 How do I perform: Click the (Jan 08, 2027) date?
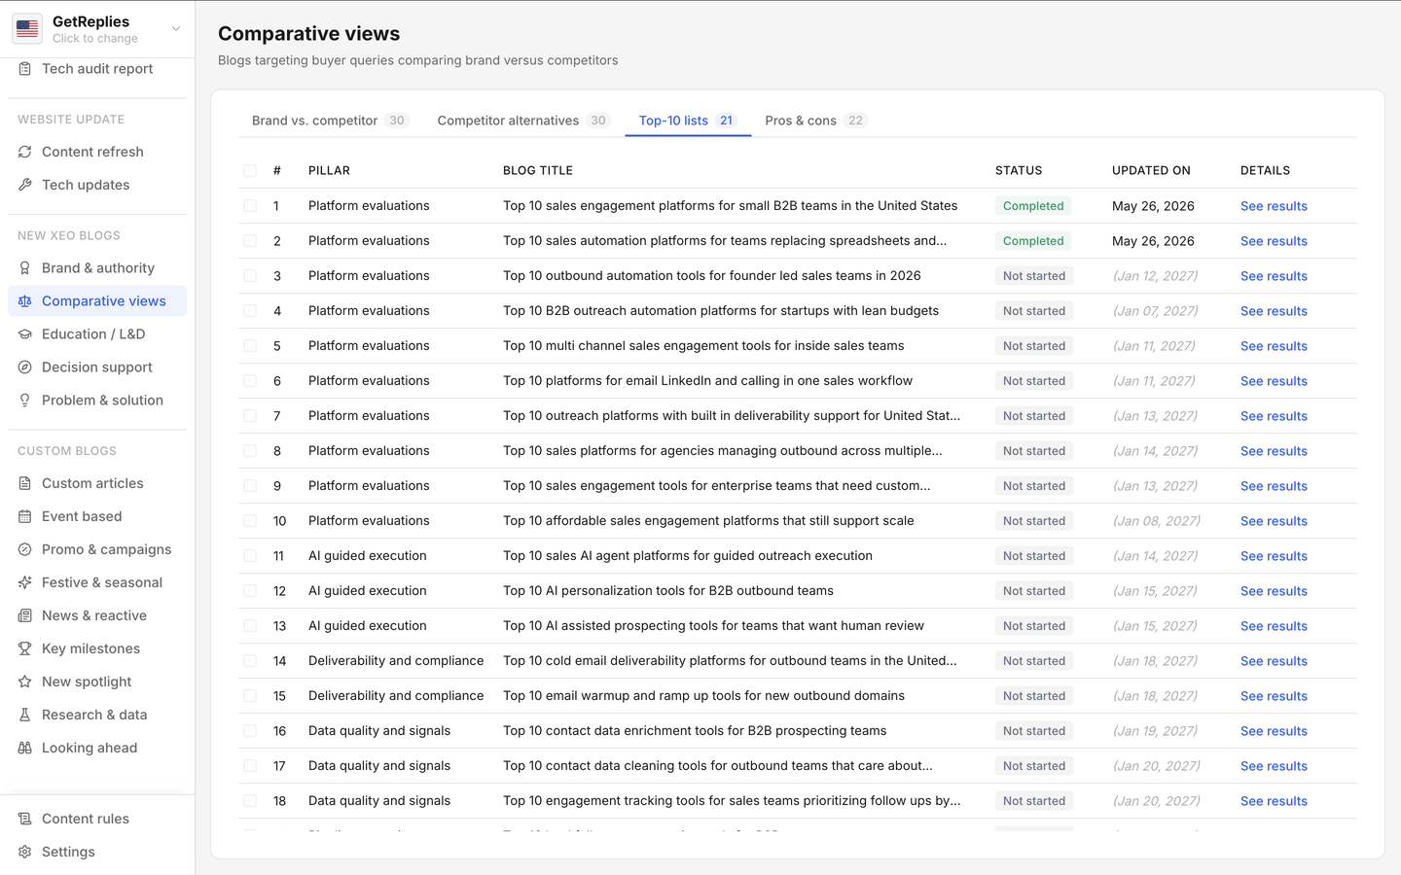[1156, 521]
